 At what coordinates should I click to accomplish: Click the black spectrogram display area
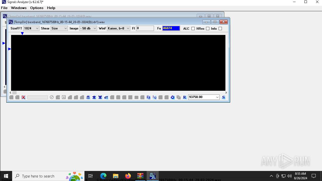[x=118, y=63]
